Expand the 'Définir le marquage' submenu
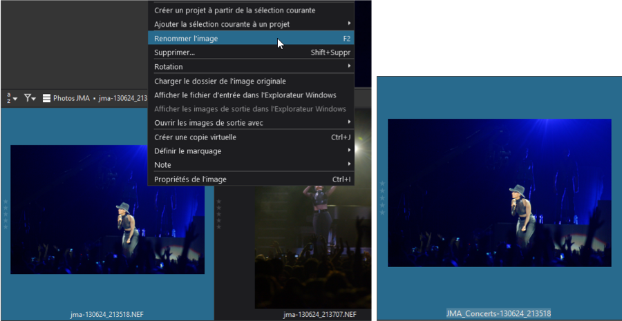 click(x=251, y=151)
